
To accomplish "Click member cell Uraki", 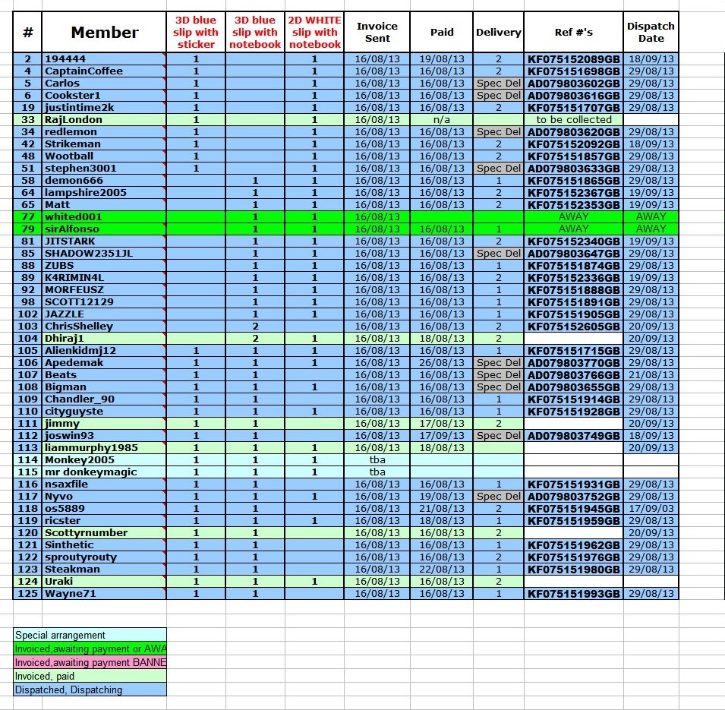I will click(104, 582).
